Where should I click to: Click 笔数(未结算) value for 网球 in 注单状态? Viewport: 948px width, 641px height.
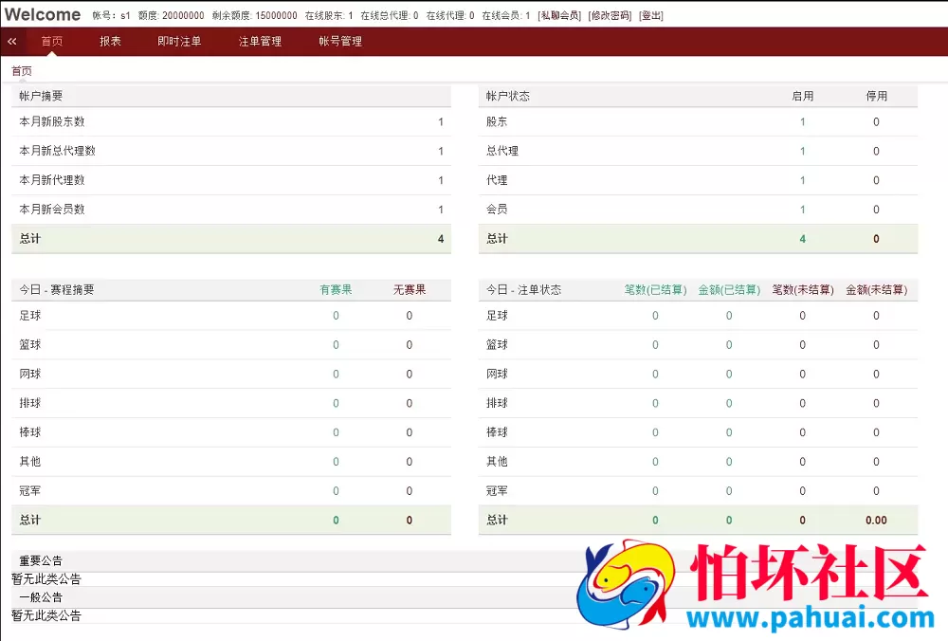pos(802,375)
